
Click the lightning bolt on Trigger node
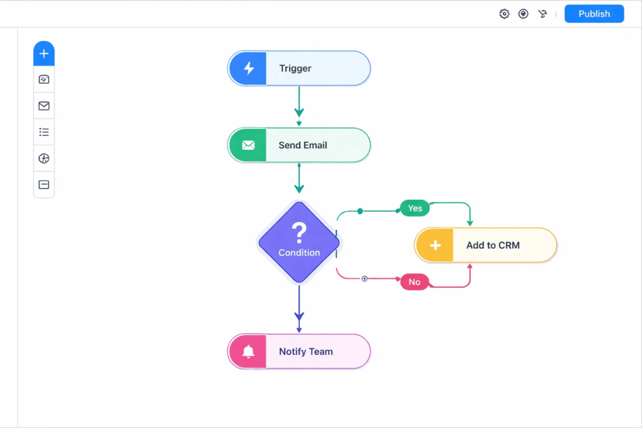click(247, 68)
